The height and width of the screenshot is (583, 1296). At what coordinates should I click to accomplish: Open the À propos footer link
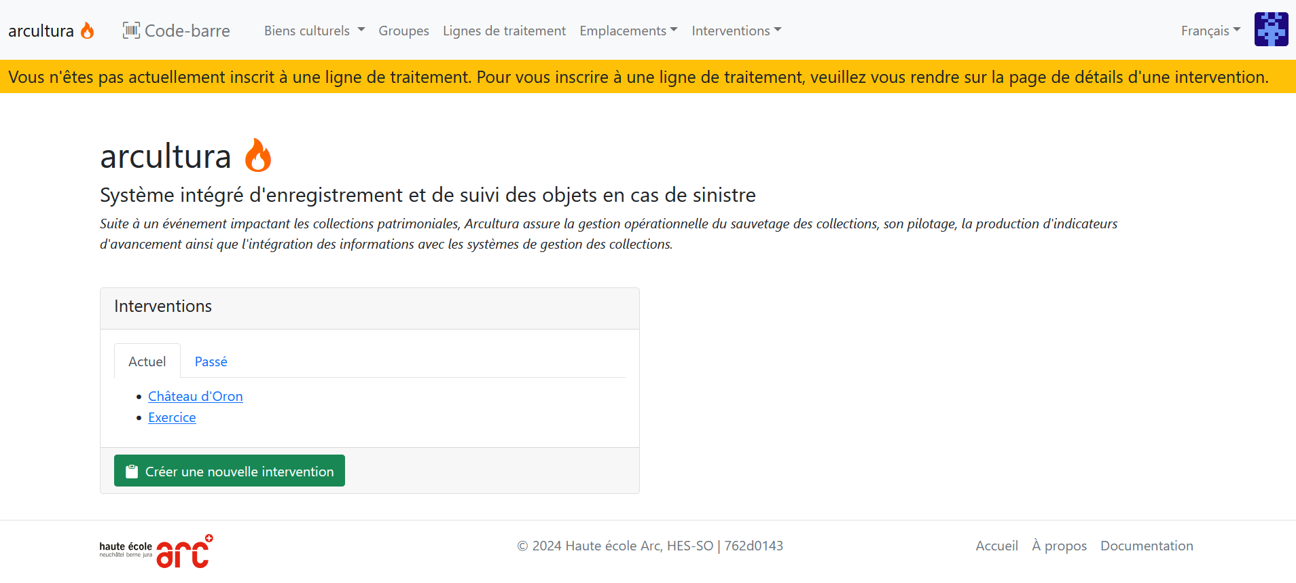pos(1059,546)
